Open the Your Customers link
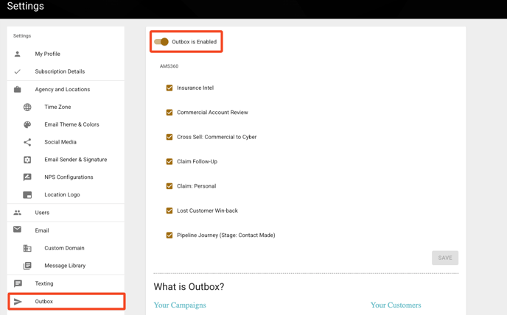The width and height of the screenshot is (507, 315). click(396, 305)
